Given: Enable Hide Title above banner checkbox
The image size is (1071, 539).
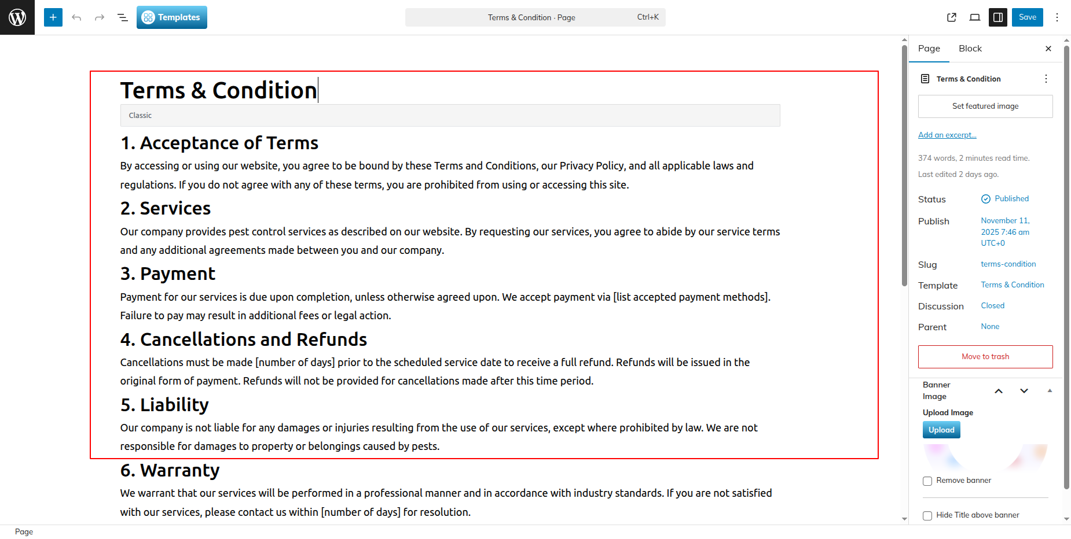Looking at the screenshot, I should [927, 516].
